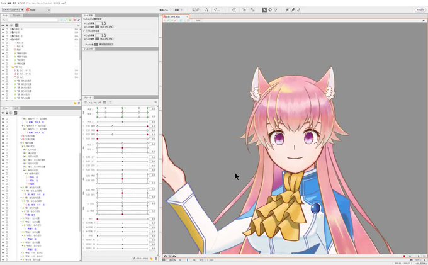Open the ヘルプ (Help) menu
Viewport: 428px width, 265px height.
pos(64,3)
